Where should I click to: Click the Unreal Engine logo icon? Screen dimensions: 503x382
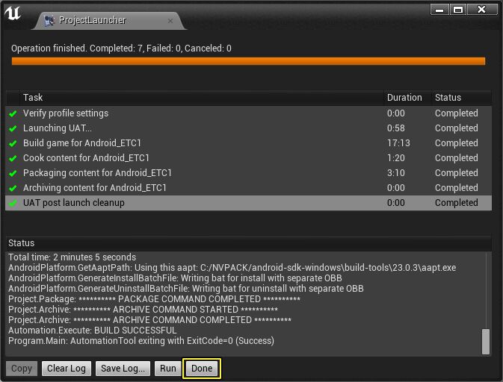pos(13,13)
